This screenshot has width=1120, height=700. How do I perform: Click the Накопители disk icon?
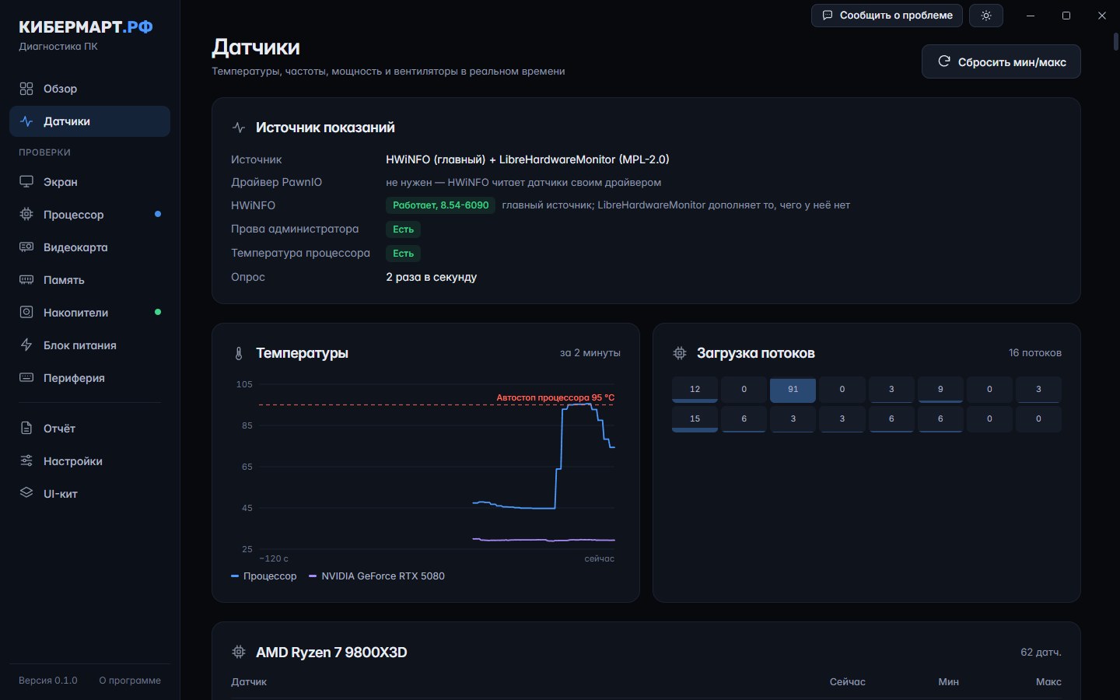tap(26, 313)
